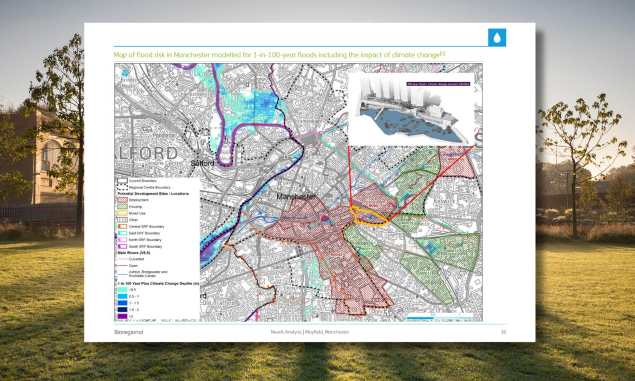Click the Other striped legend symbol
The width and height of the screenshot is (635, 381).
pyautogui.click(x=122, y=220)
